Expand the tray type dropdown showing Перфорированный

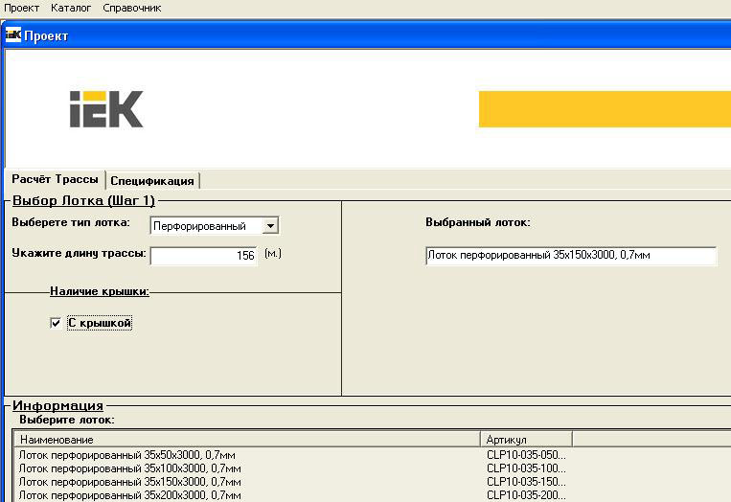click(270, 226)
